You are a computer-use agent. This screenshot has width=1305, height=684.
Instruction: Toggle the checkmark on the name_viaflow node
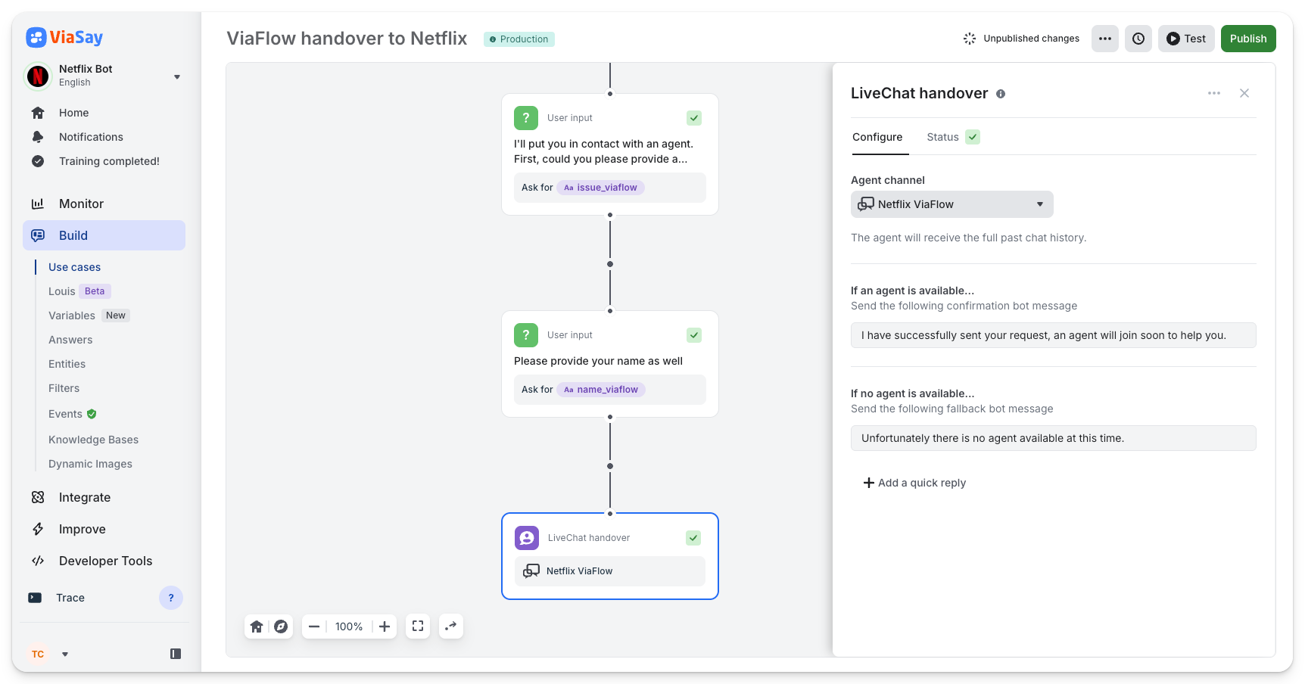pos(694,335)
